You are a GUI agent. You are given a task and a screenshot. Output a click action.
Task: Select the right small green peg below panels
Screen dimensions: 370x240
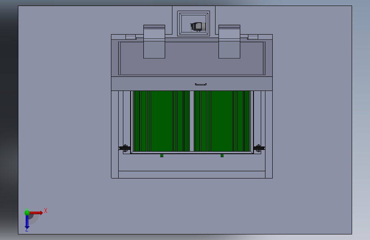click(x=222, y=155)
